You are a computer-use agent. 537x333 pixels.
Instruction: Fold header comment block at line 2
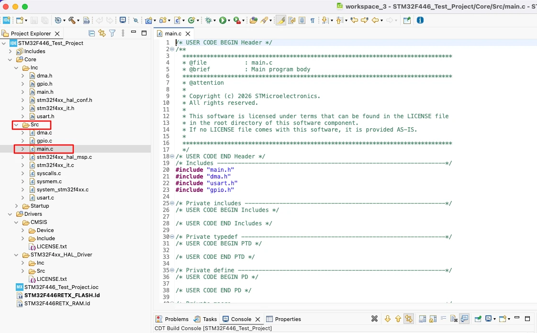(x=172, y=49)
